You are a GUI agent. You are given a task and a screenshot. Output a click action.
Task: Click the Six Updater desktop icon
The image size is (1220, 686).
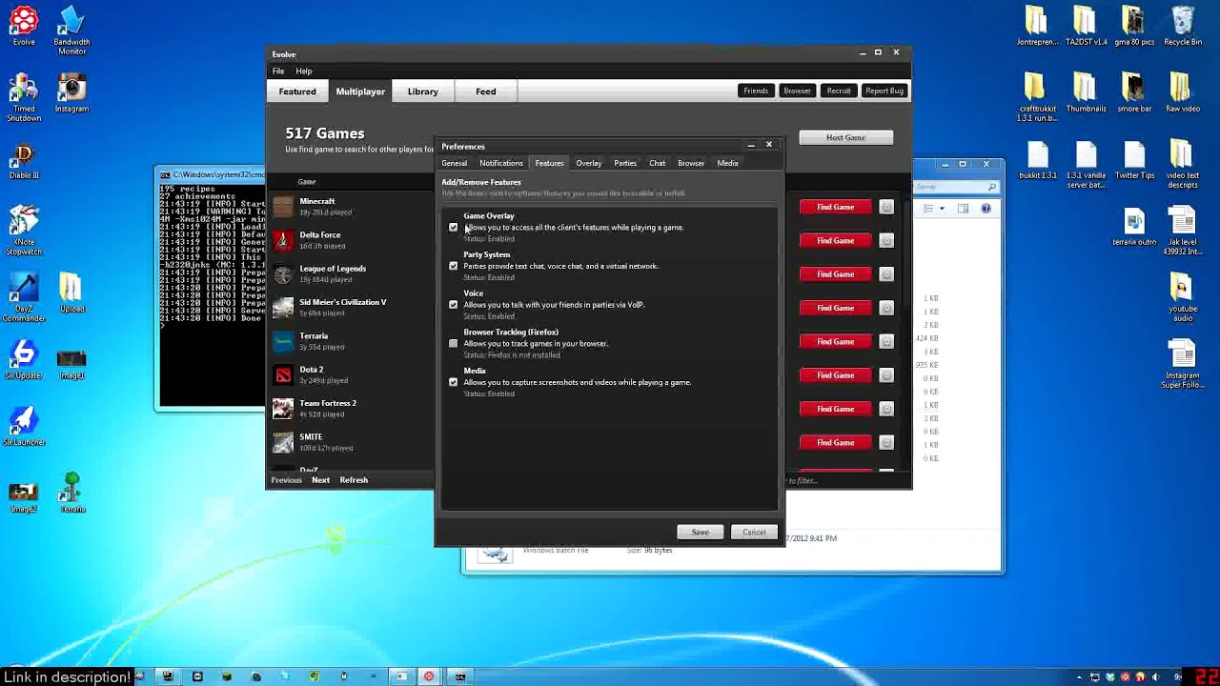click(x=24, y=360)
